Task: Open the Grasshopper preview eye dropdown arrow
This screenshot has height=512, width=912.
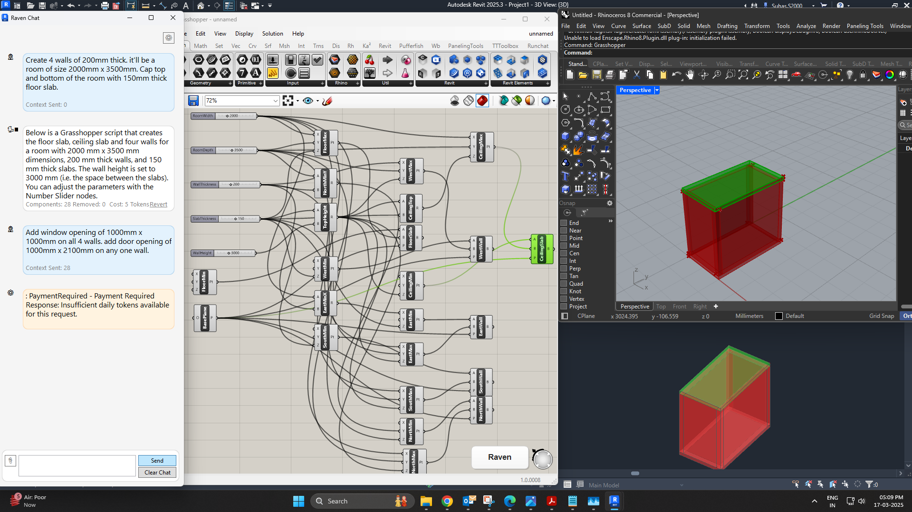Action: pos(317,101)
